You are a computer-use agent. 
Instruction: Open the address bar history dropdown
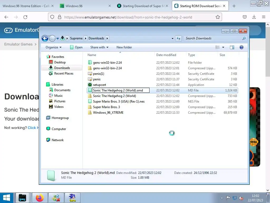click(172, 39)
